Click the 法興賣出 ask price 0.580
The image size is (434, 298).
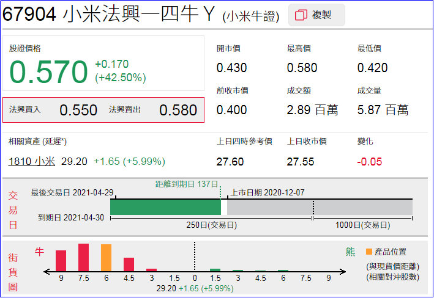click(178, 110)
